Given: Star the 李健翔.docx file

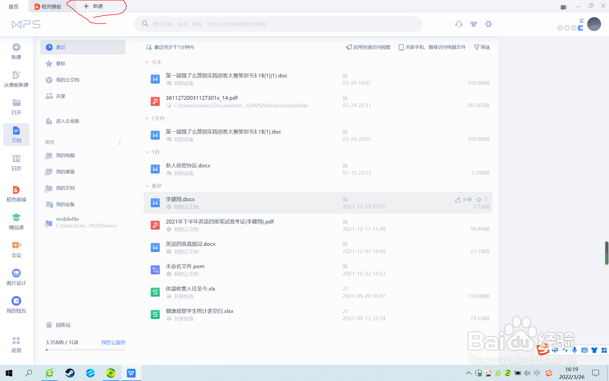Looking at the screenshot, I should pyautogui.click(x=479, y=199).
